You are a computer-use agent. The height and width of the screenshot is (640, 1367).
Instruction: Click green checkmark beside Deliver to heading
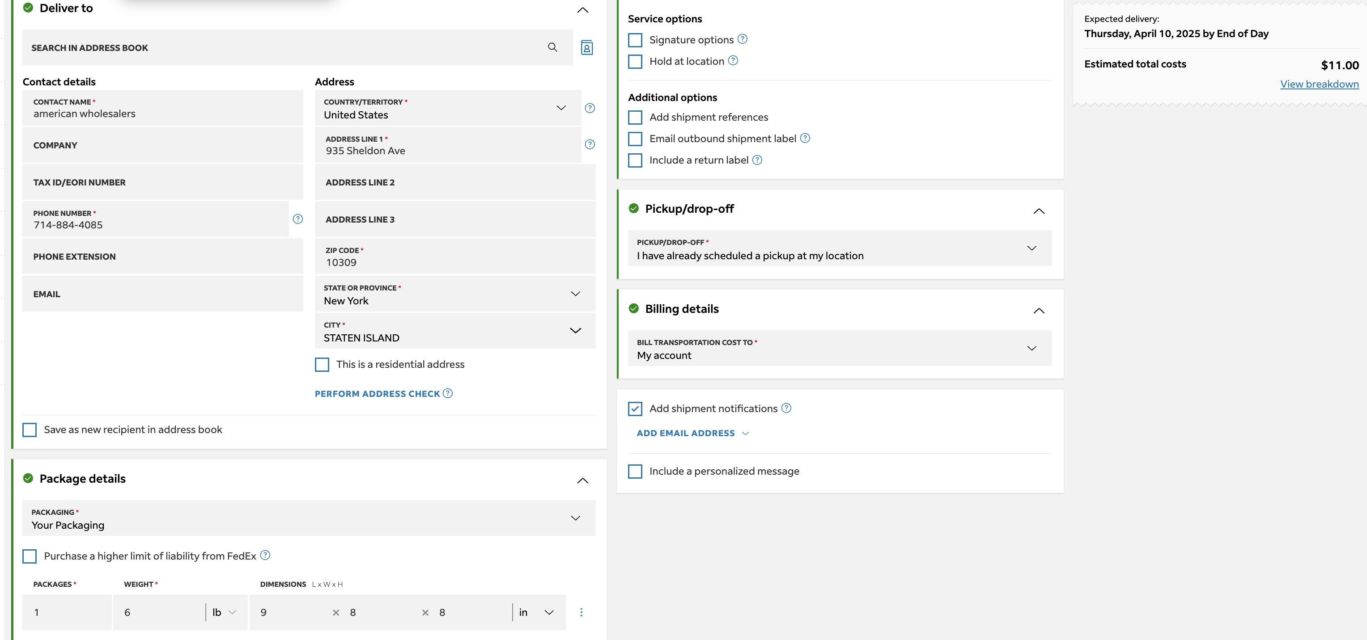pos(28,8)
